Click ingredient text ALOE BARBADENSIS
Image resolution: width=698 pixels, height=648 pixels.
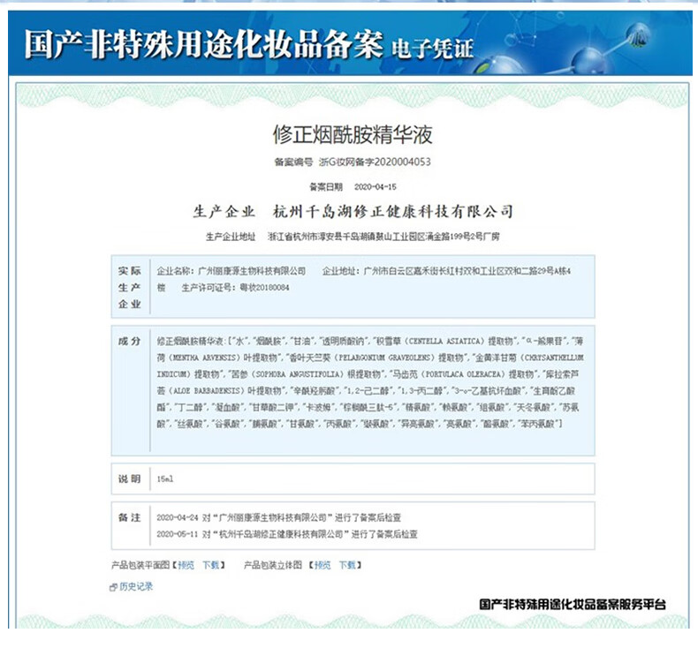point(207,391)
